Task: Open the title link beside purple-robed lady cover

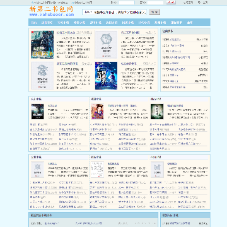Action: tap(122, 106)
